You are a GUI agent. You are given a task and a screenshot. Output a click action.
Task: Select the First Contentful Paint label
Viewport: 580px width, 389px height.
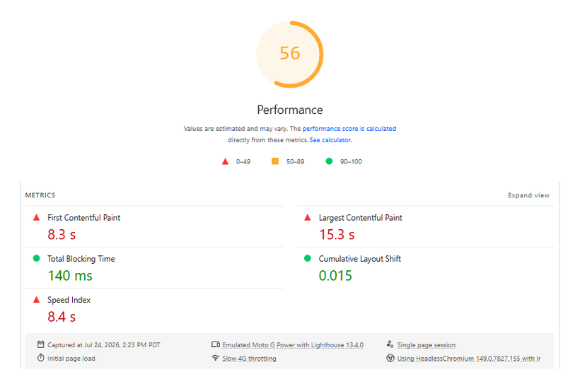[x=83, y=218]
